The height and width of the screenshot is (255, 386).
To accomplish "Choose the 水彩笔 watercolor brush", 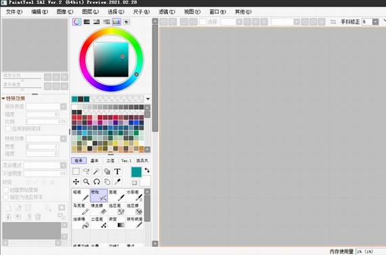I will [x=135, y=195].
